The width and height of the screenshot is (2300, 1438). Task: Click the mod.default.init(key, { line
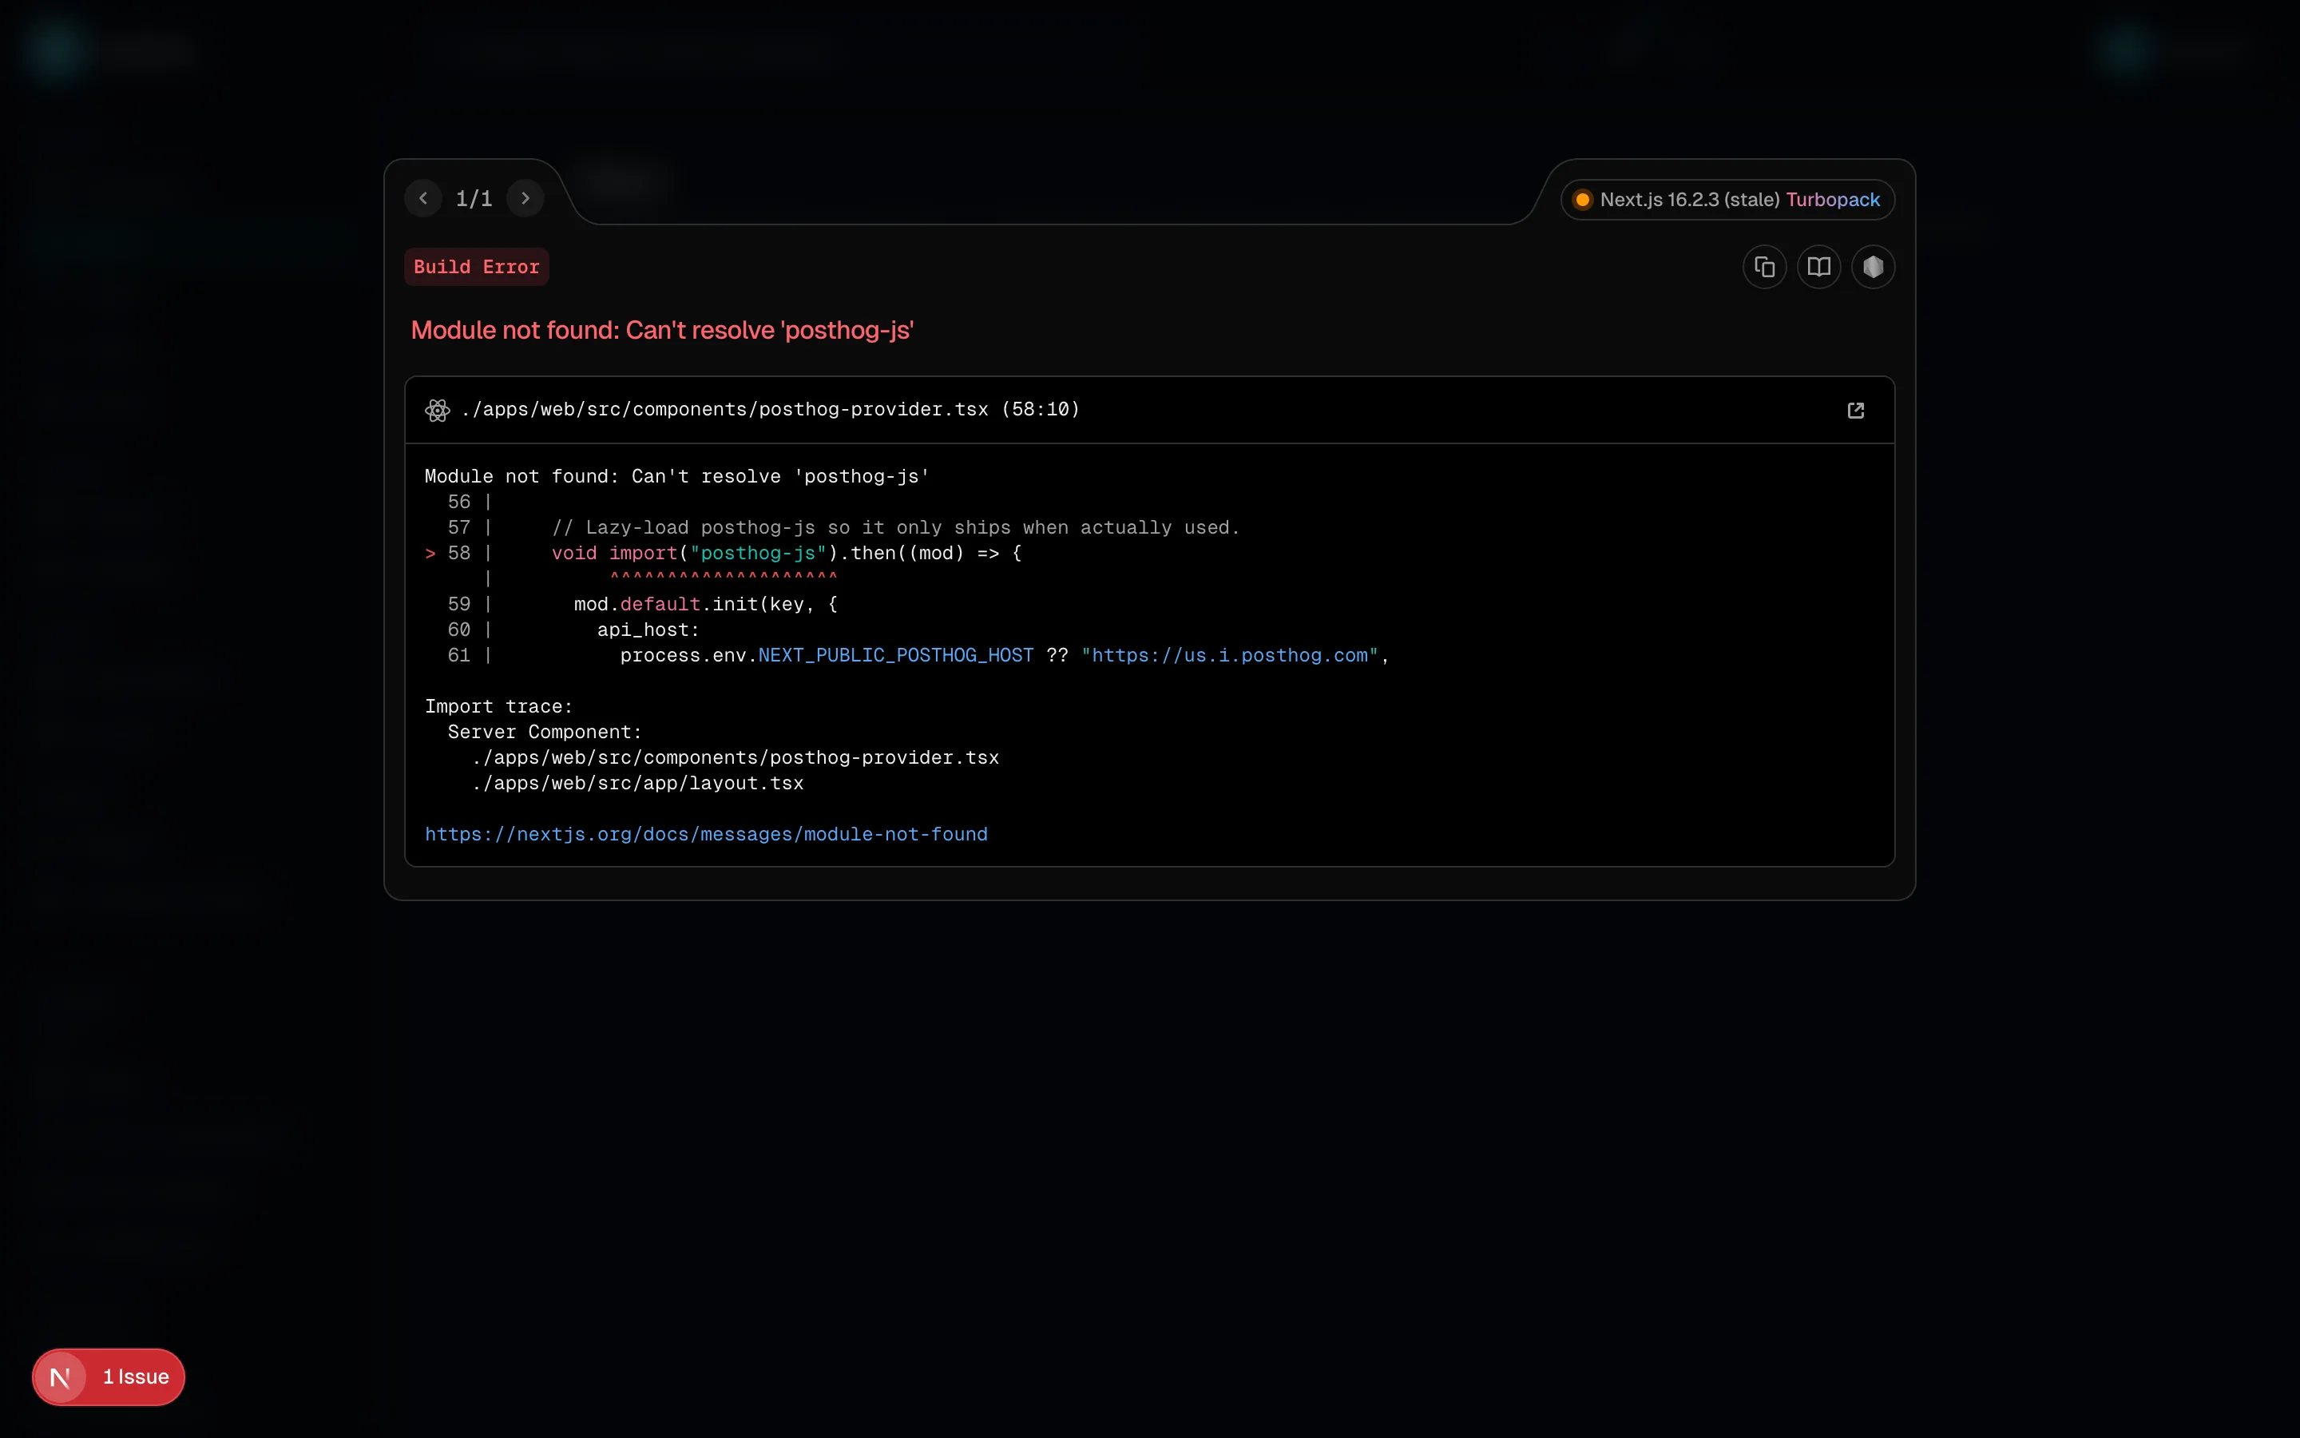tap(705, 605)
